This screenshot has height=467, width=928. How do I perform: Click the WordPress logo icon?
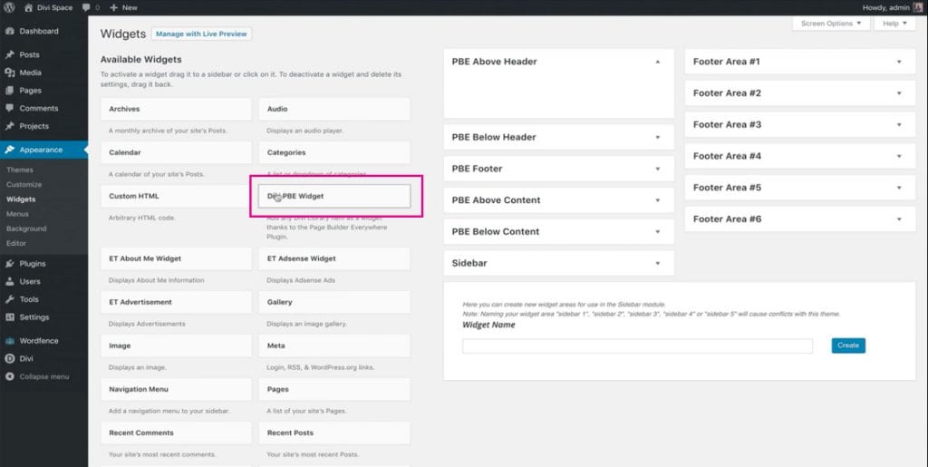click(10, 7)
